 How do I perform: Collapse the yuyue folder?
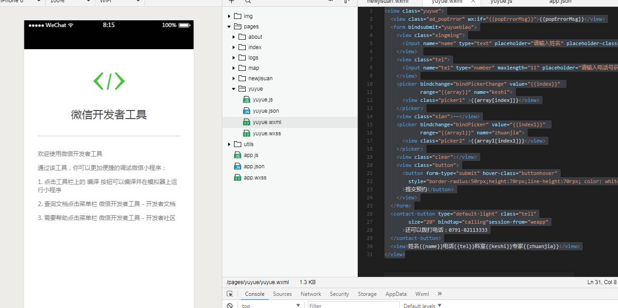tap(234, 89)
